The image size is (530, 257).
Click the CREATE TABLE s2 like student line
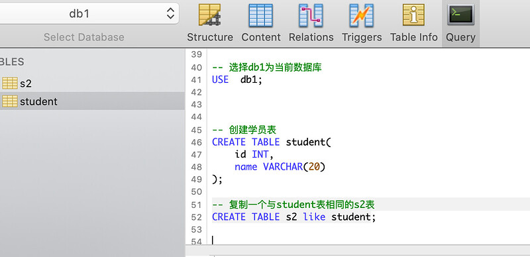[293, 217]
